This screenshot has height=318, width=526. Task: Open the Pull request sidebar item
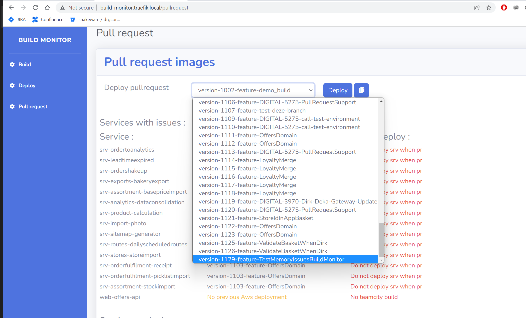click(33, 106)
